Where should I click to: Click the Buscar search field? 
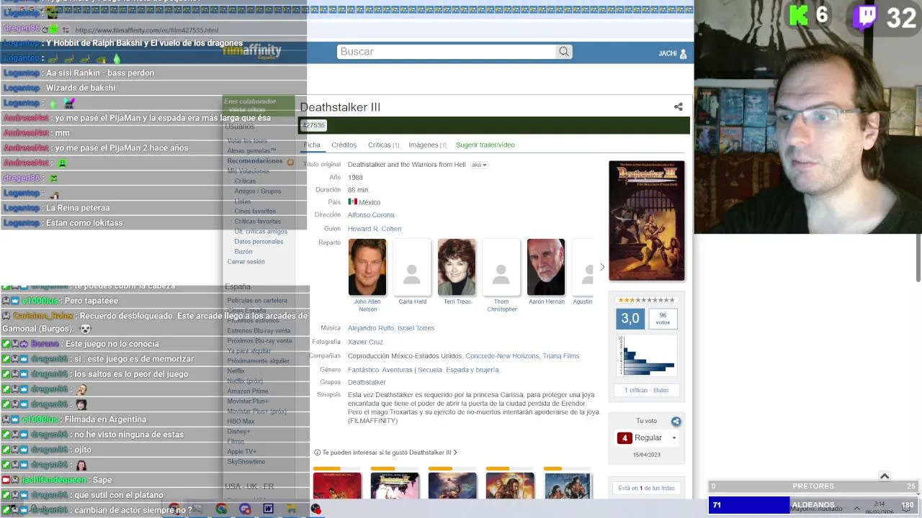click(447, 52)
